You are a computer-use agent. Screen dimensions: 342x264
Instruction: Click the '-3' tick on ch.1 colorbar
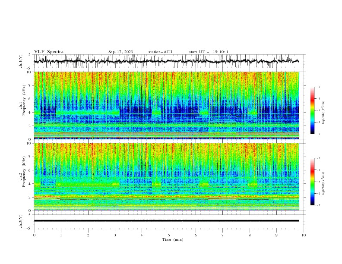point(318,87)
